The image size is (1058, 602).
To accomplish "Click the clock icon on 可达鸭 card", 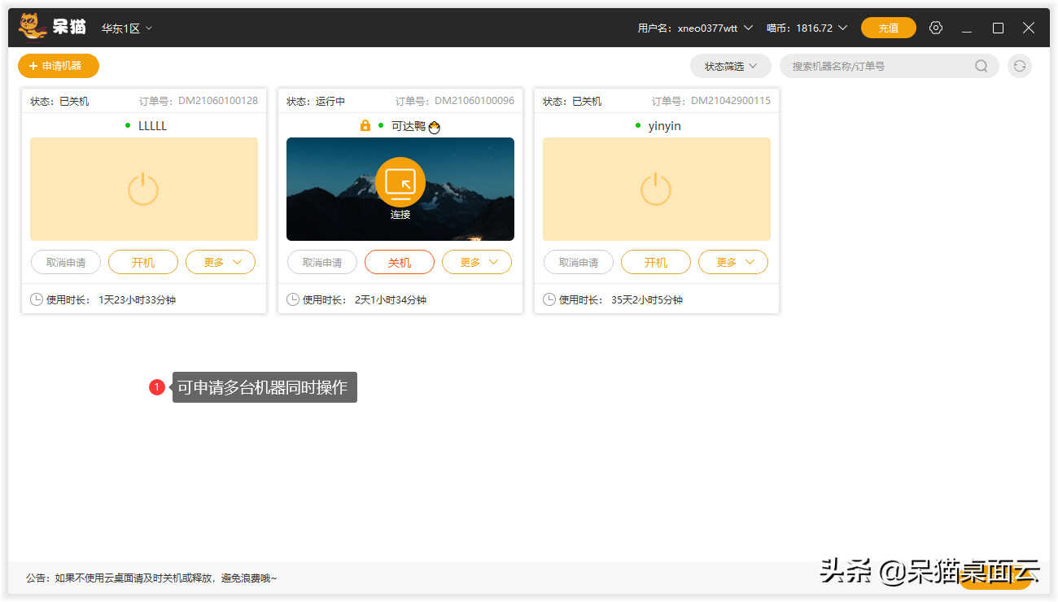I will tap(293, 299).
